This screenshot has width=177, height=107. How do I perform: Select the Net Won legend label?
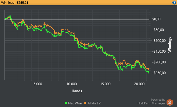click(75, 103)
